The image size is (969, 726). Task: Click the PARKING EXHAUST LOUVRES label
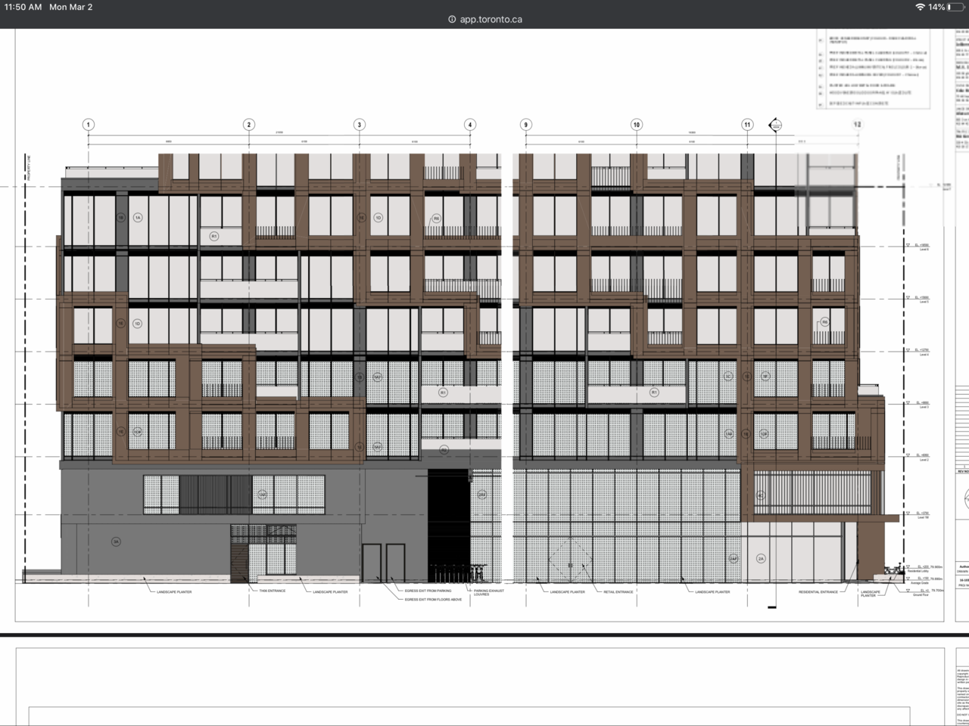tap(489, 592)
